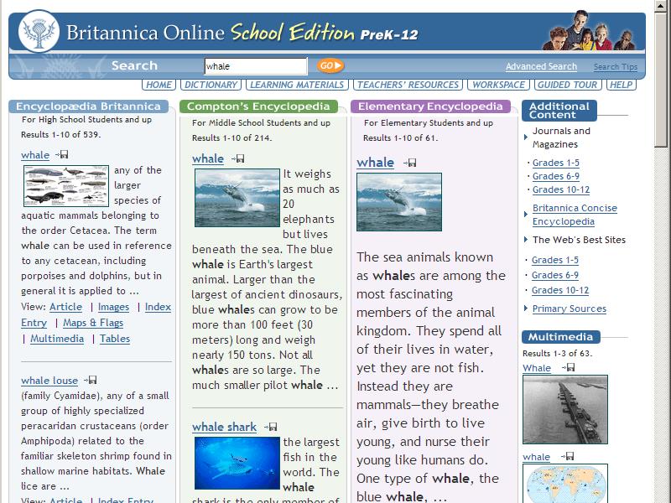Open Web's Best Sites Grades 6-9 link
Image resolution: width=671 pixels, height=503 pixels.
click(x=555, y=275)
